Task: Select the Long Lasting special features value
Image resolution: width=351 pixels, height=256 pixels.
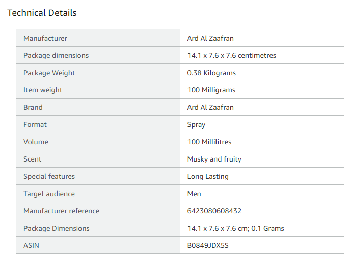Action: [x=208, y=176]
